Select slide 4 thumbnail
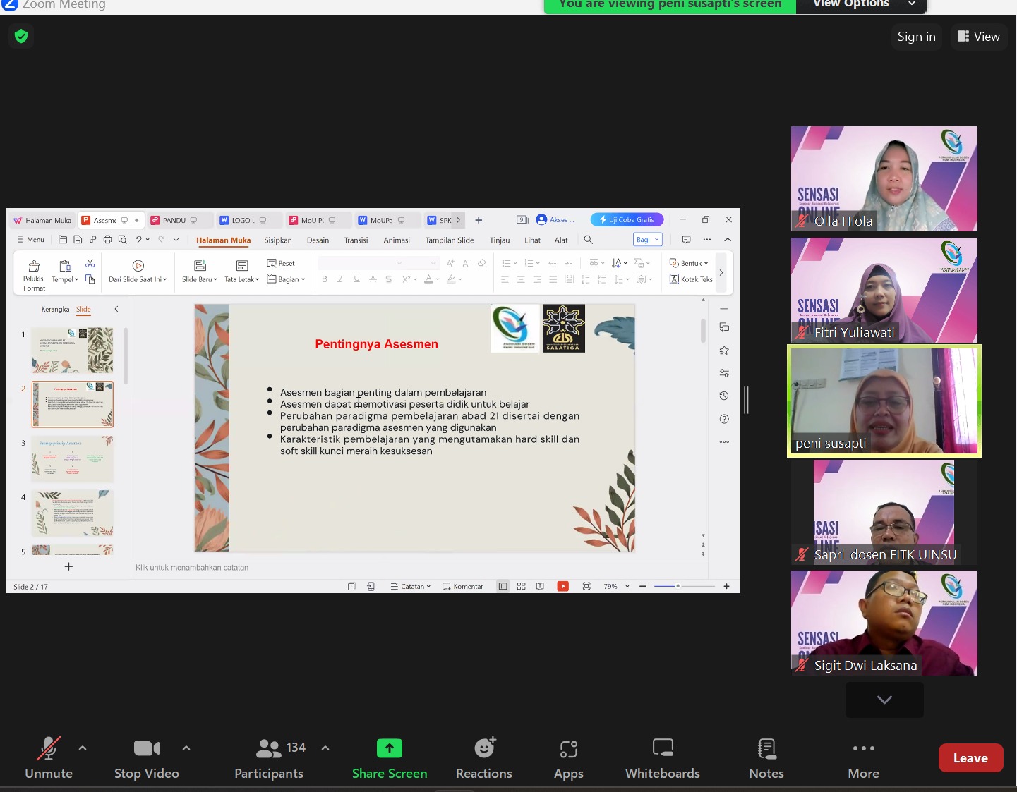1017x792 pixels. click(x=72, y=513)
